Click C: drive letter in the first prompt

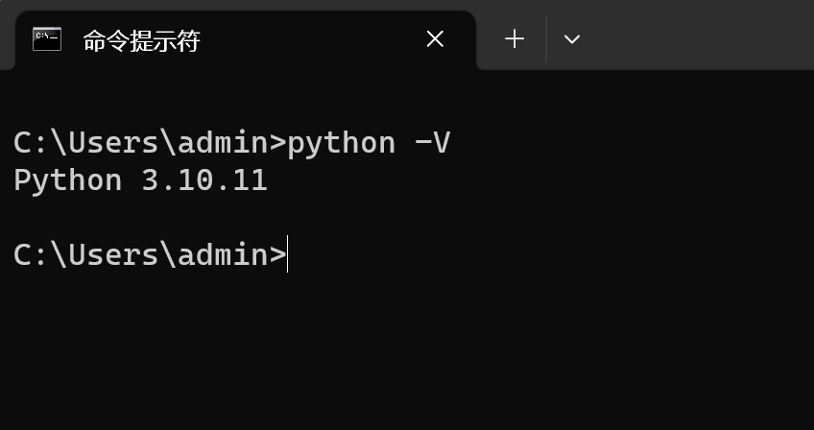click(25, 143)
